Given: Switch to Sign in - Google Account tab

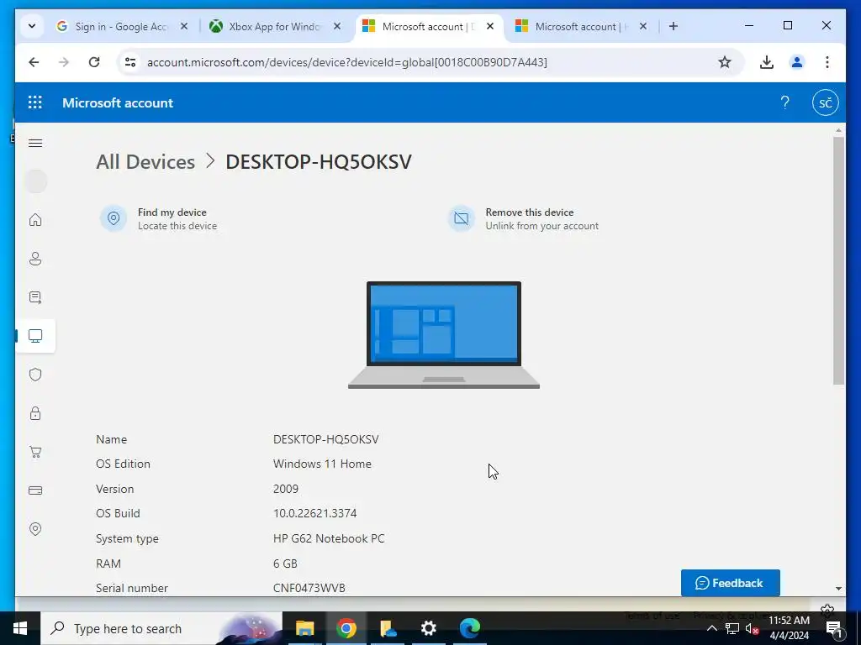Looking at the screenshot, I should click(x=123, y=26).
